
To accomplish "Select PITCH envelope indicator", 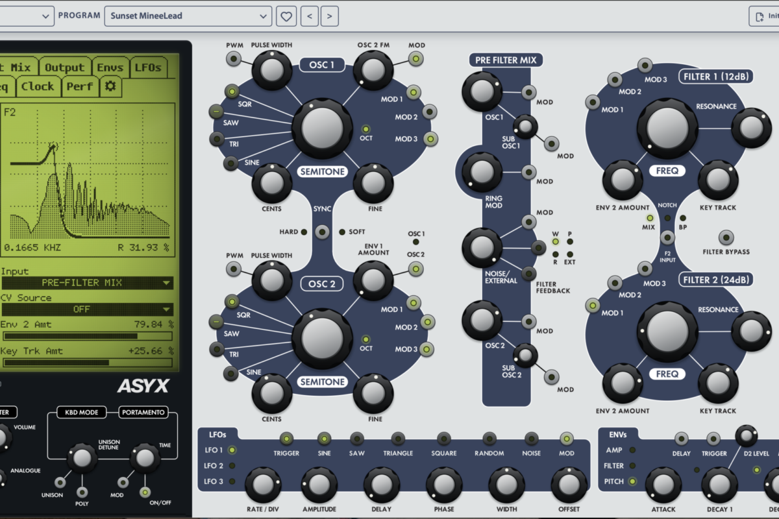I will (x=632, y=481).
